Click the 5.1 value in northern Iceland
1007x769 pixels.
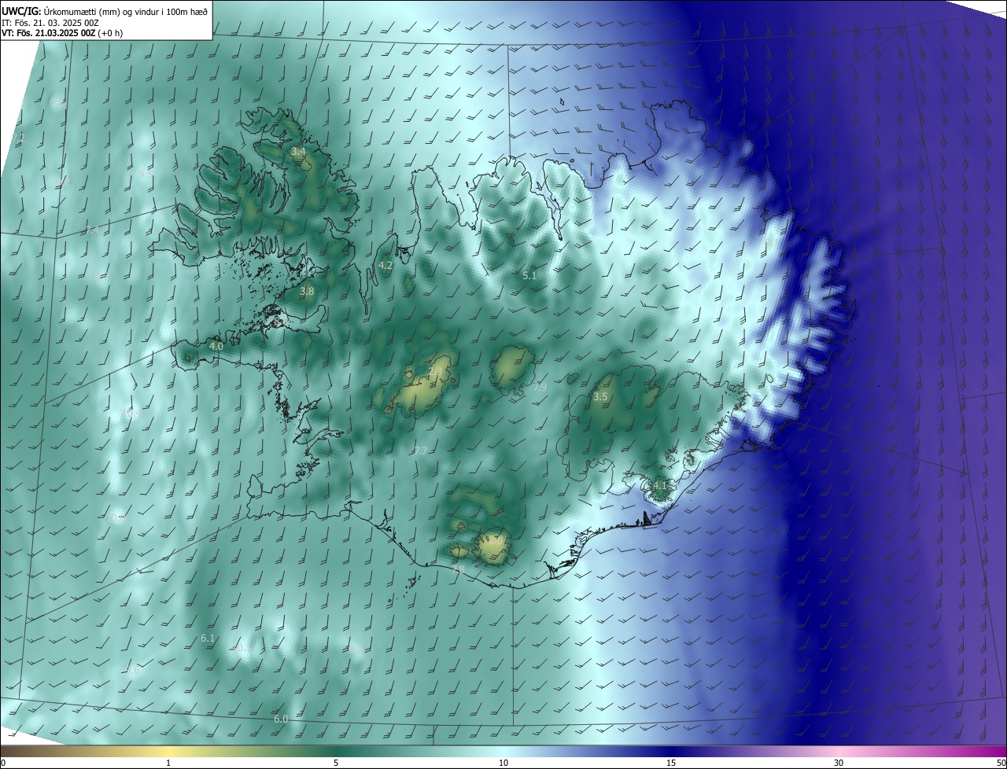tap(529, 276)
